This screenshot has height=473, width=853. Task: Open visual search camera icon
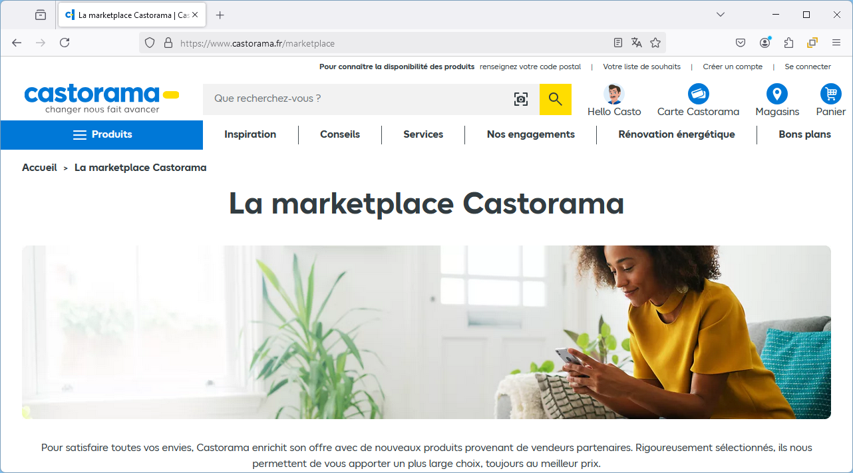tap(521, 99)
